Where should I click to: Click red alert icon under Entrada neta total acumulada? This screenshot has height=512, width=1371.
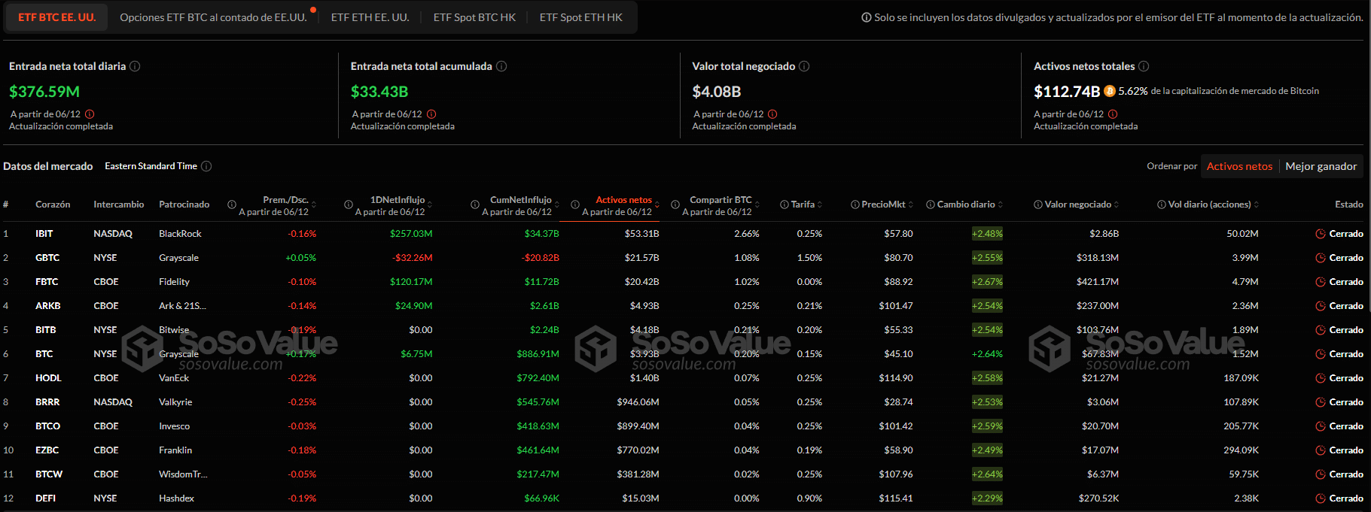tap(431, 114)
